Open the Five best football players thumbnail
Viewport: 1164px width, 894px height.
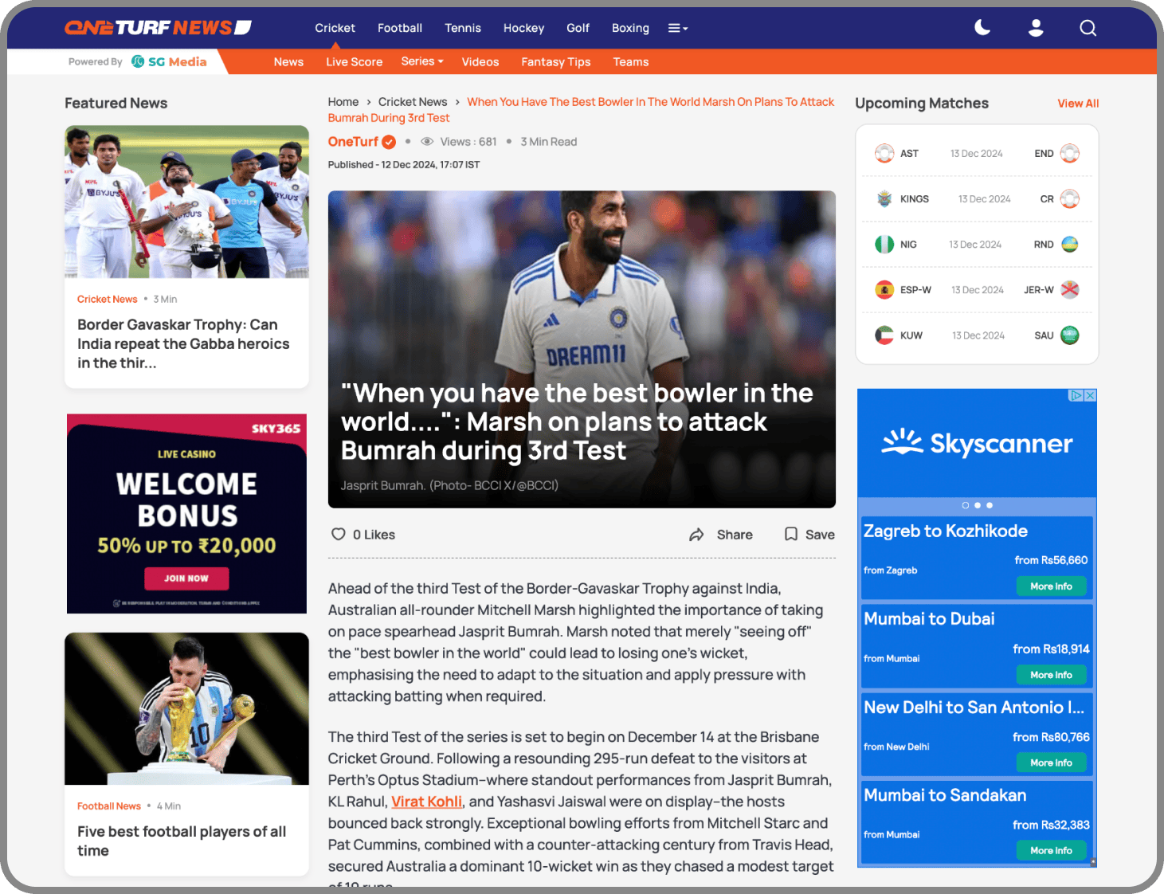[186, 708]
